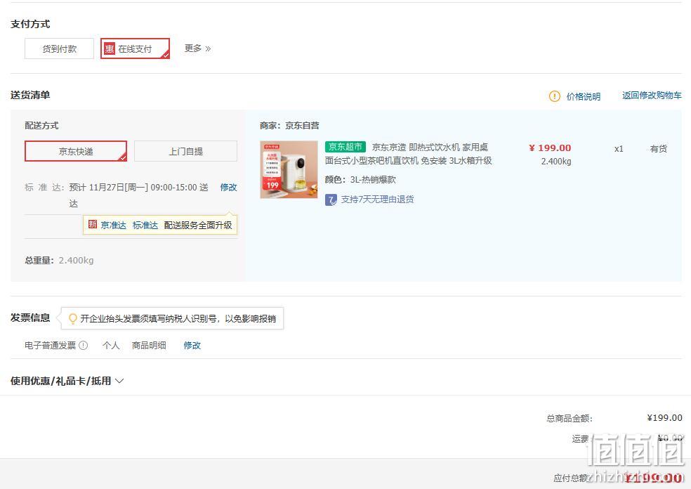Screen dimensions: 691x489
Task: Click the 颜色: 3L-热销爆款 text
Action: point(360,179)
